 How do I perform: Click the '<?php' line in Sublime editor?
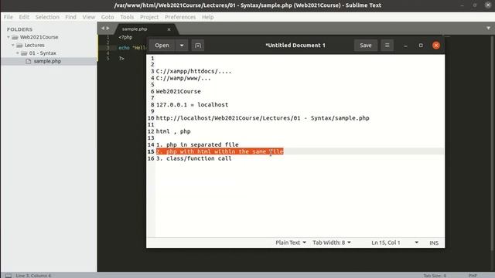pos(125,37)
